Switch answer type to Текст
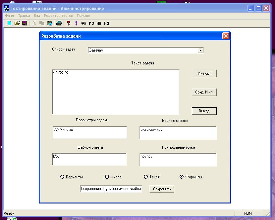The image size is (275, 220). 146,177
